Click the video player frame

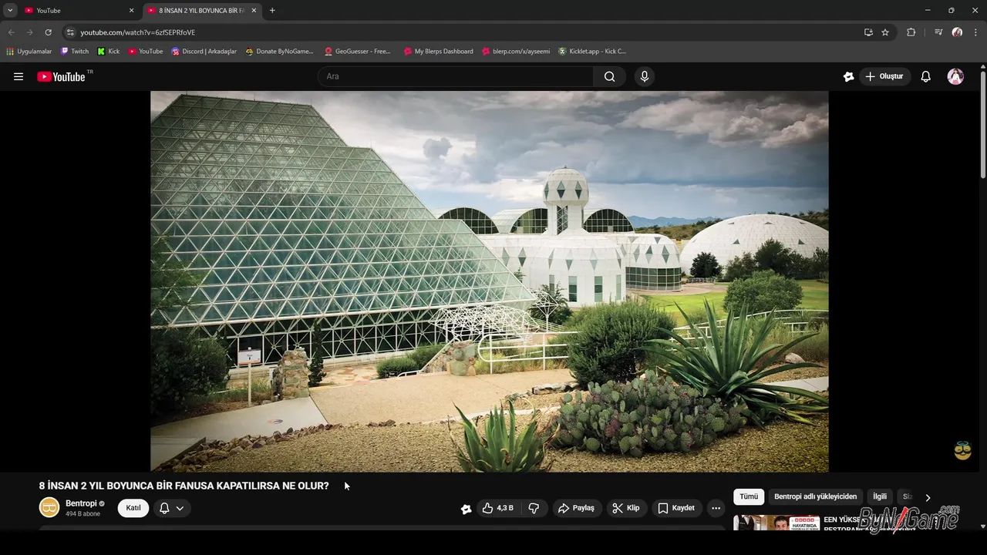point(490,281)
